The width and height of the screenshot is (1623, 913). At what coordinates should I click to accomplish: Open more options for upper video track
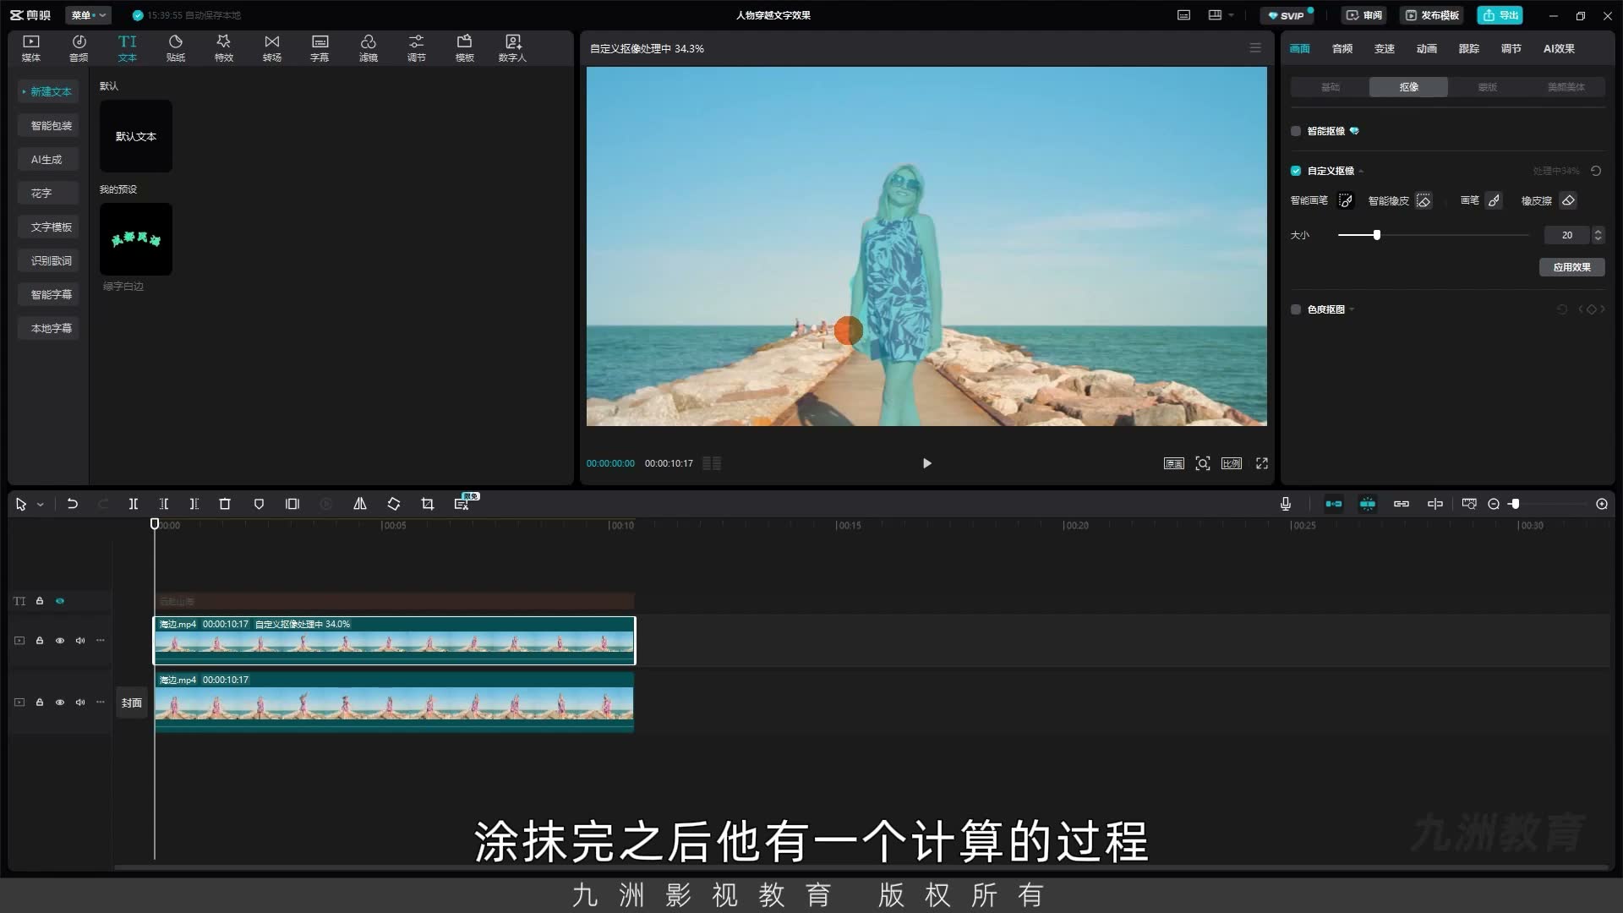[x=101, y=641]
